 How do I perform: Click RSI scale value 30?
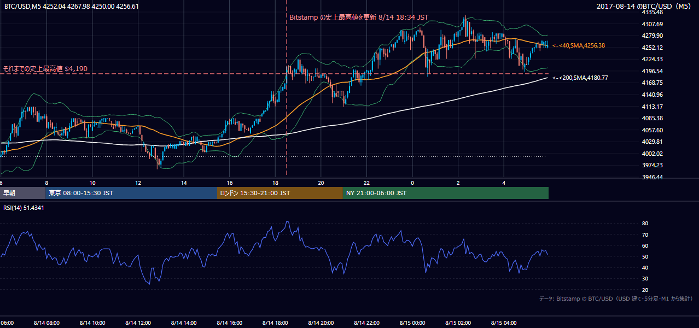click(x=645, y=279)
